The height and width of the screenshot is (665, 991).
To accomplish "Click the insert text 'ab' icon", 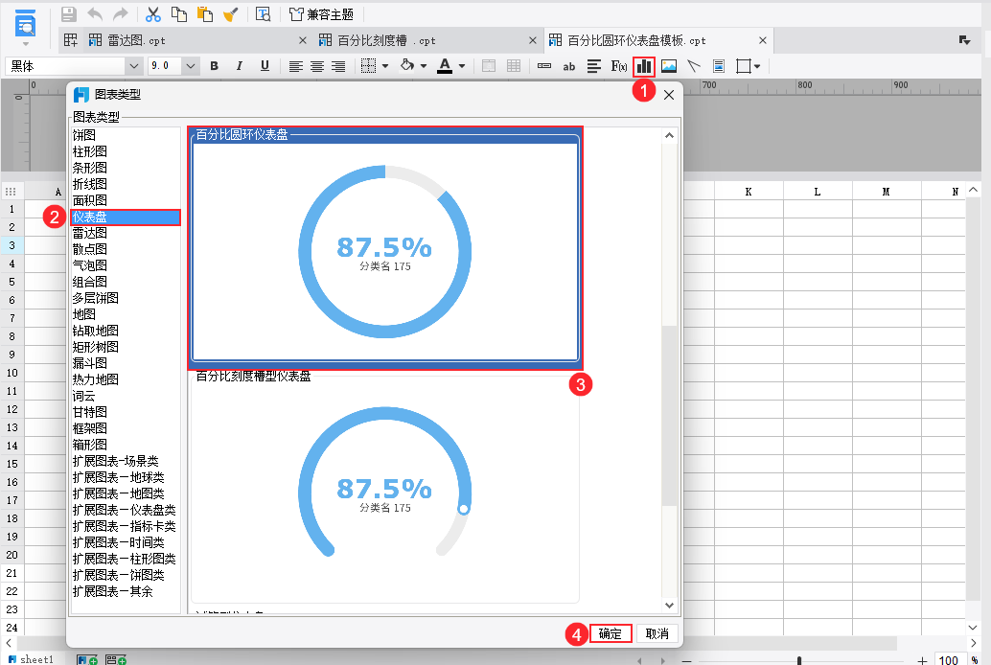I will (x=568, y=66).
